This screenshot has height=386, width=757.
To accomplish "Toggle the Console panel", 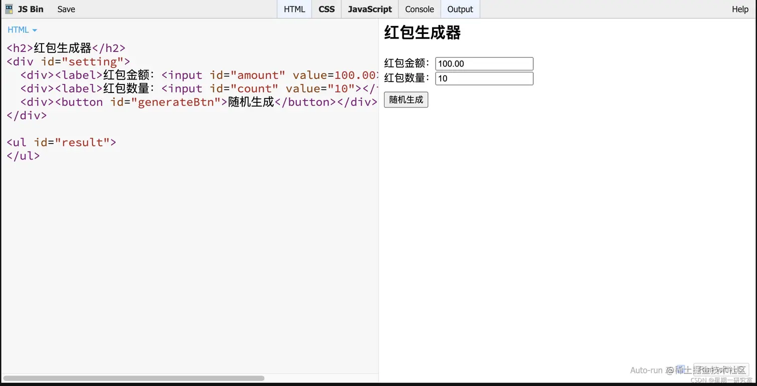I will pos(419,9).
